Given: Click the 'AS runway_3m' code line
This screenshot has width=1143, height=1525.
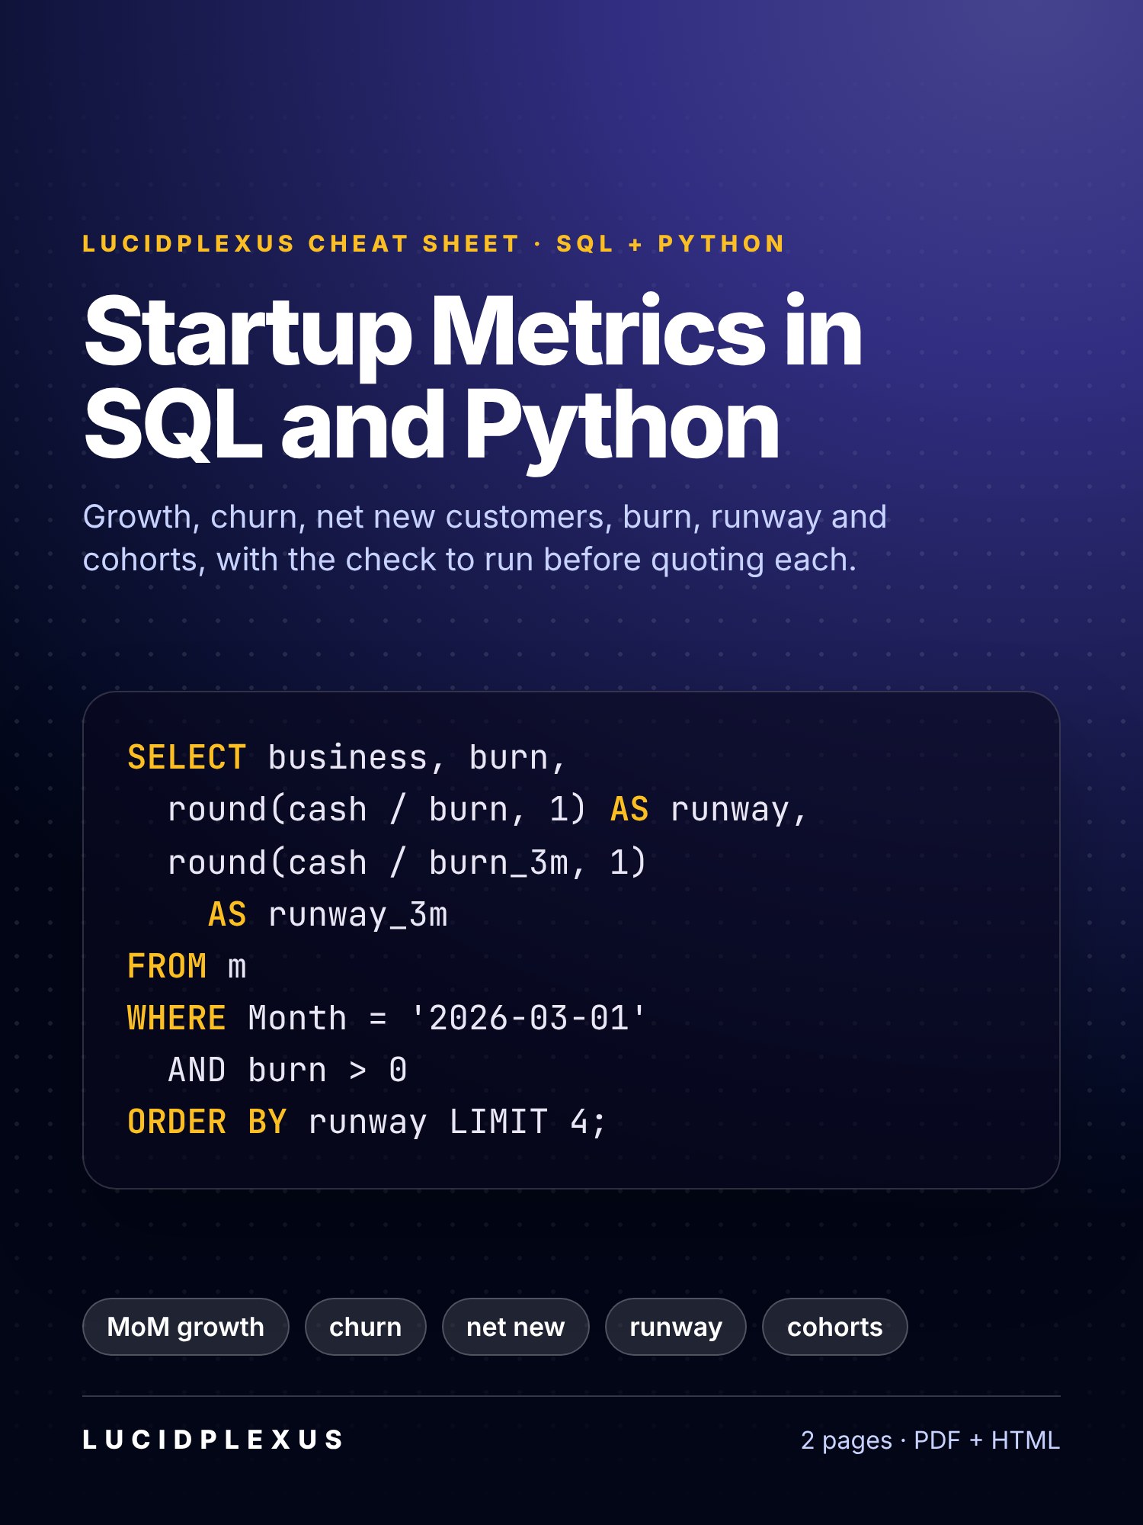Looking at the screenshot, I should click(x=328, y=914).
